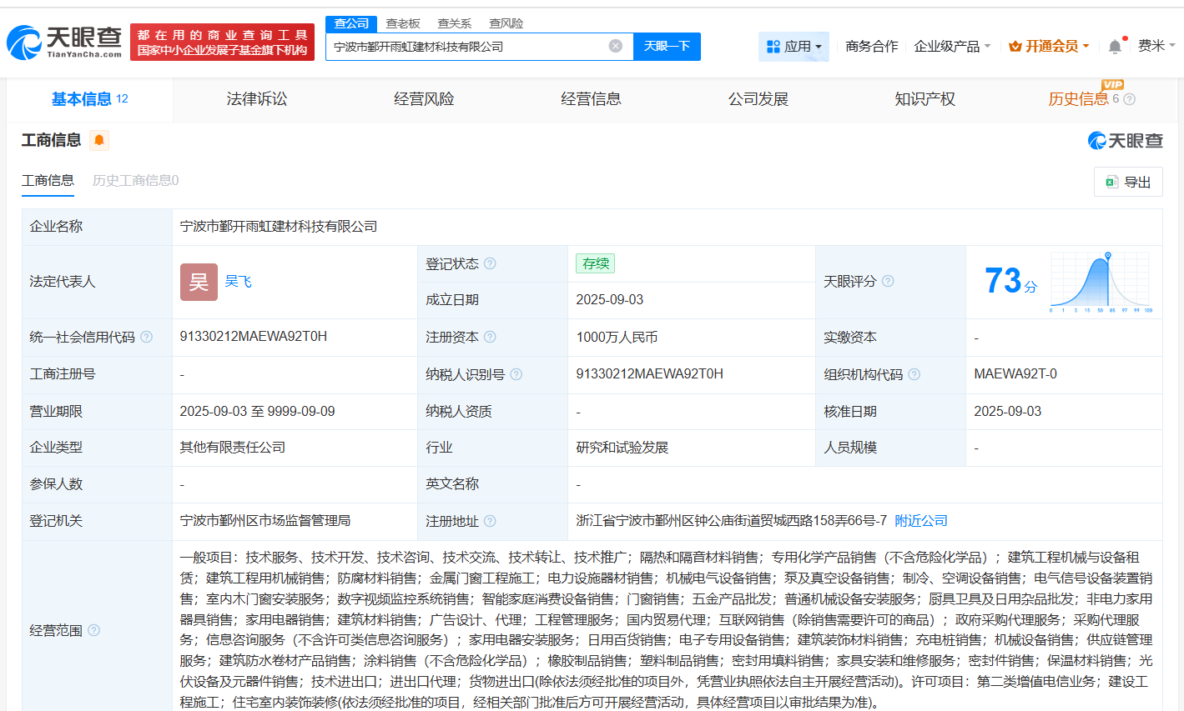Click the notification bell in top bar
The width and height of the screenshot is (1184, 711).
(x=1114, y=46)
